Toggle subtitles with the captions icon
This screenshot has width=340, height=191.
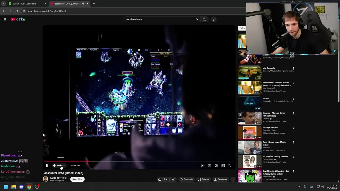[209, 166]
